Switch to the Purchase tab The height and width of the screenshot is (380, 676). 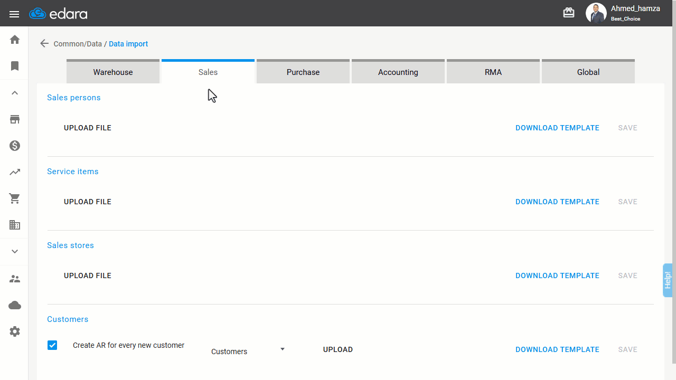(303, 71)
